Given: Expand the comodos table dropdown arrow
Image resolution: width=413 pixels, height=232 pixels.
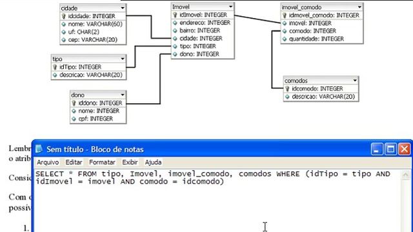Looking at the screenshot, I should tap(355, 80).
